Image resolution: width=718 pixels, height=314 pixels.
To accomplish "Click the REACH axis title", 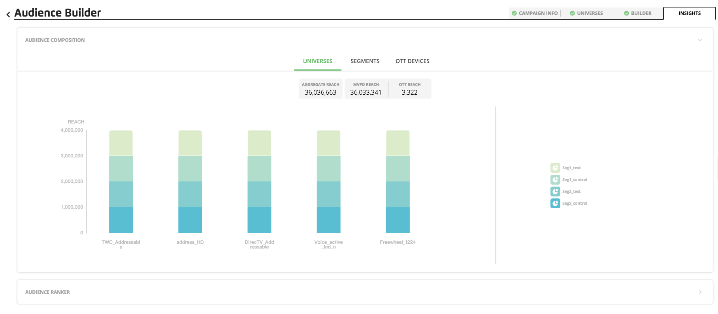I will (x=76, y=122).
